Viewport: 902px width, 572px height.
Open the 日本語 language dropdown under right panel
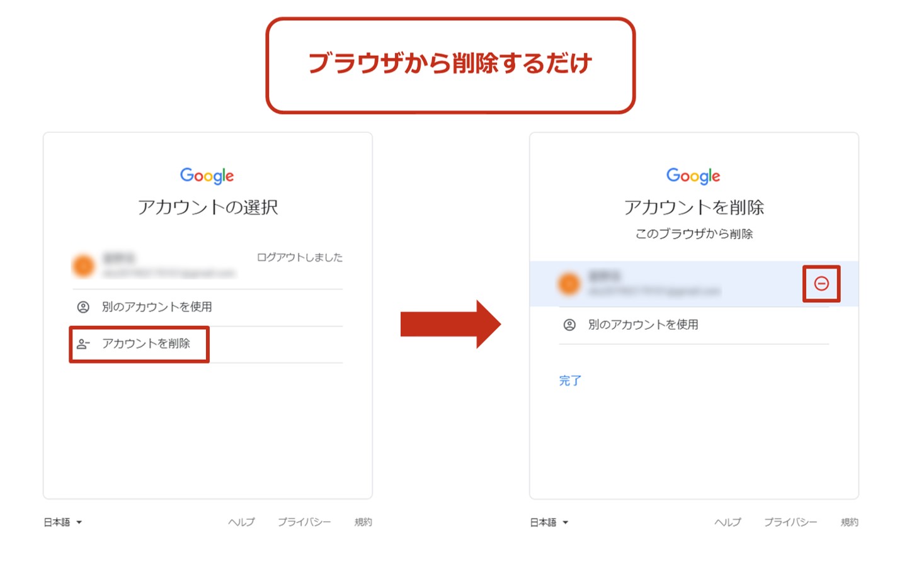pos(549,522)
